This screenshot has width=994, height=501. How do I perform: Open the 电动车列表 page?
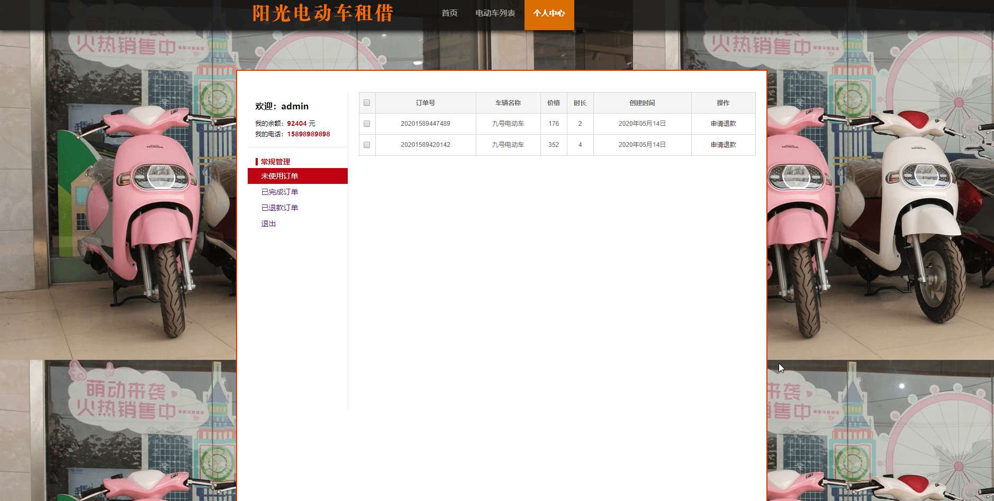point(495,13)
